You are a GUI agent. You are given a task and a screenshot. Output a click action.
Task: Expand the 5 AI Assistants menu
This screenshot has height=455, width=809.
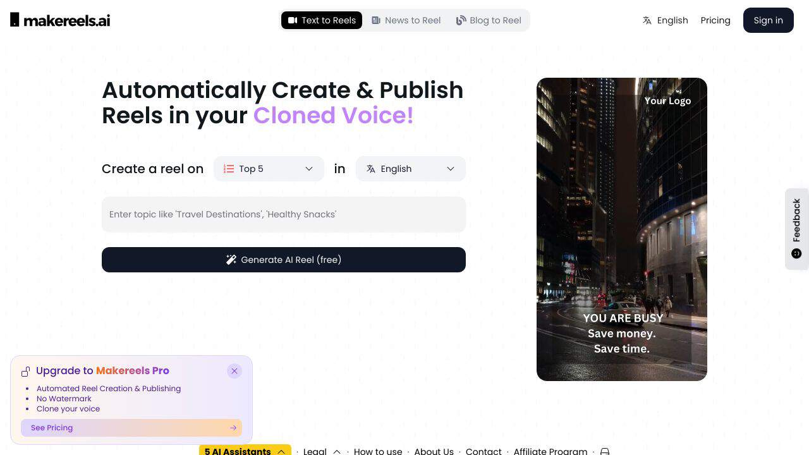click(x=245, y=451)
